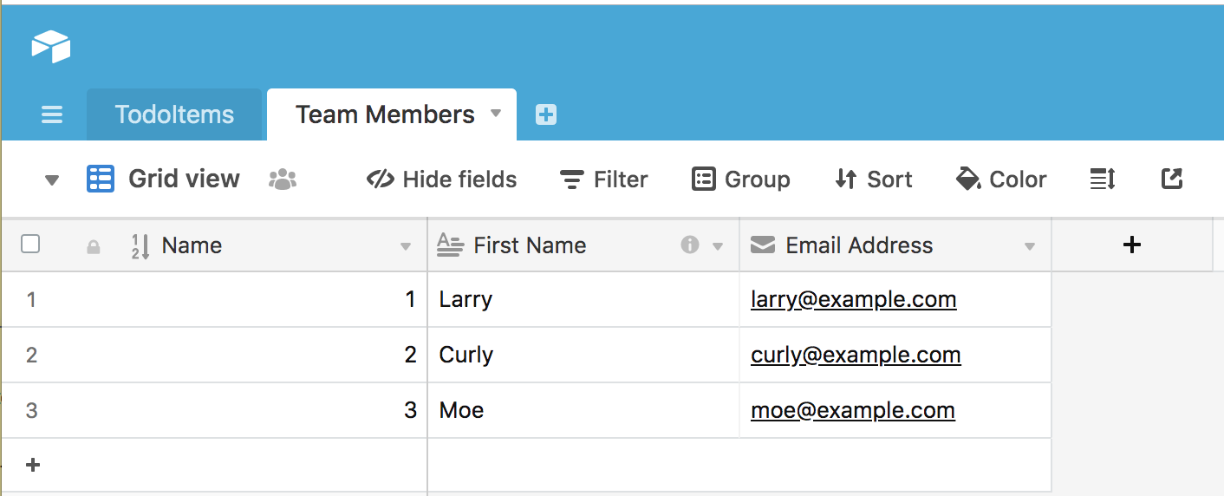Expand the views dropdown arrow
The image size is (1224, 496).
point(52,180)
